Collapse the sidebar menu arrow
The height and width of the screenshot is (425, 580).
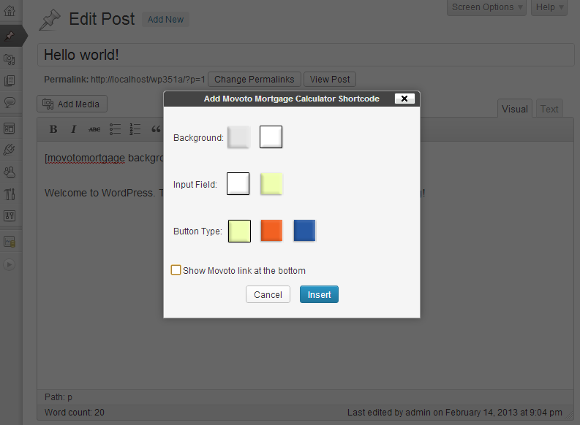[10, 265]
